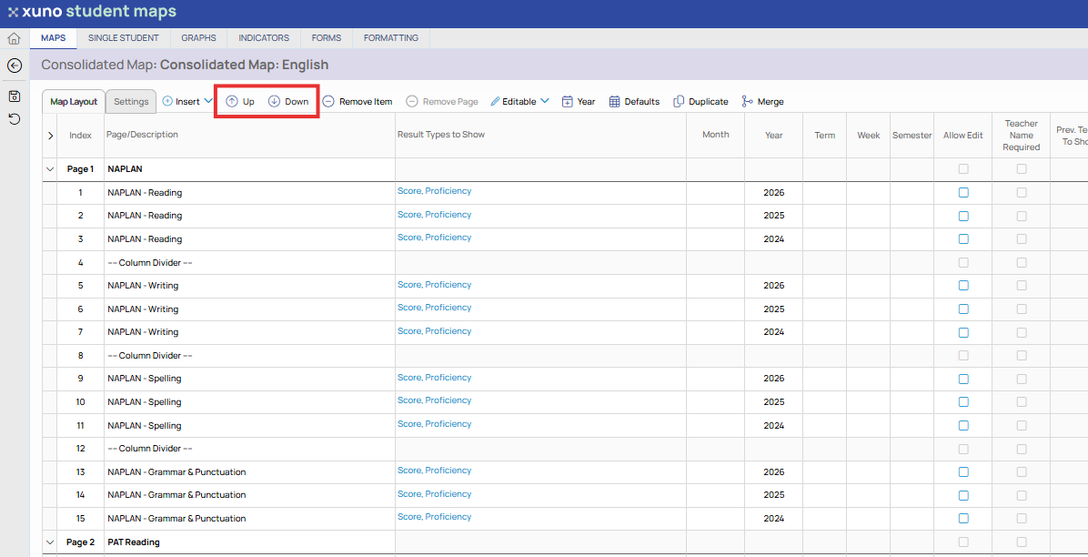1088x557 pixels.
Task: Open Score, Proficiency link for Grammar 2024
Action: pyautogui.click(x=434, y=517)
